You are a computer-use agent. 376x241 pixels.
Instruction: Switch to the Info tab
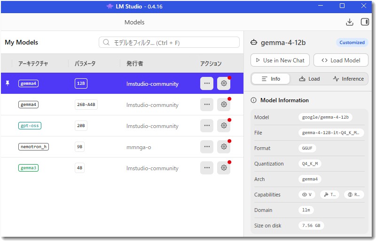[x=271, y=79]
